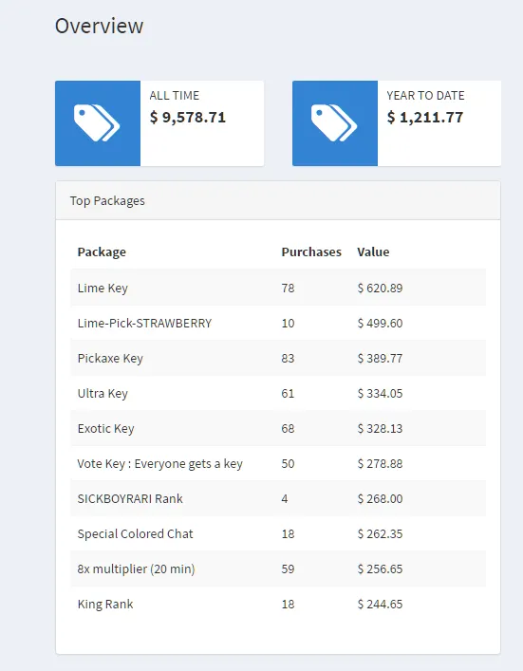Select the Exotic Key package
Screen dimensions: 523x671
(x=105, y=428)
